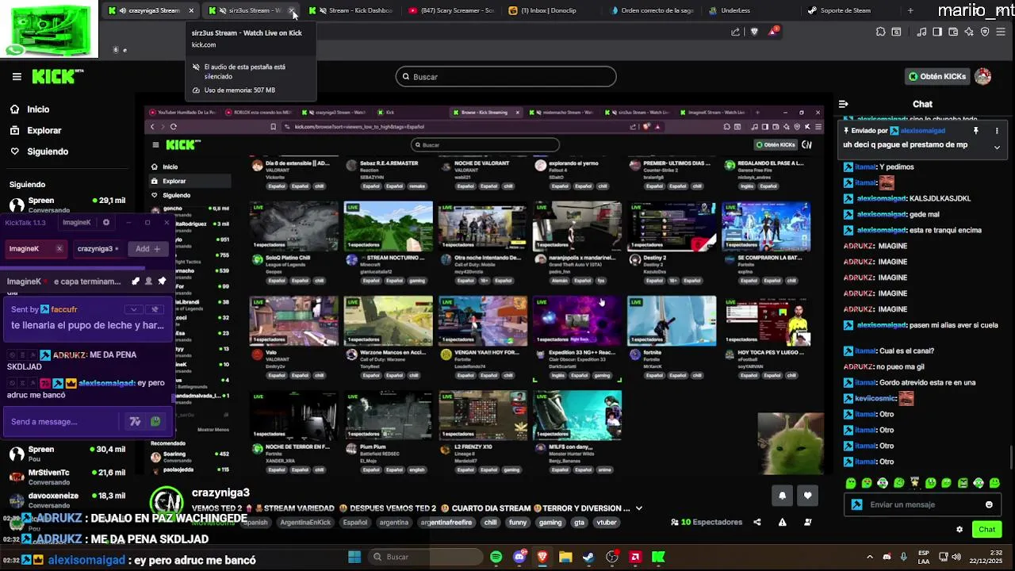Viewport: 1015px width, 571px height.
Task: Open the Kick hamburger menu
Action: click(x=17, y=77)
